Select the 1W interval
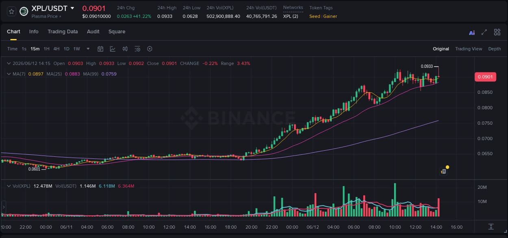Image resolution: width=508 pixels, height=238 pixels. [x=76, y=49]
